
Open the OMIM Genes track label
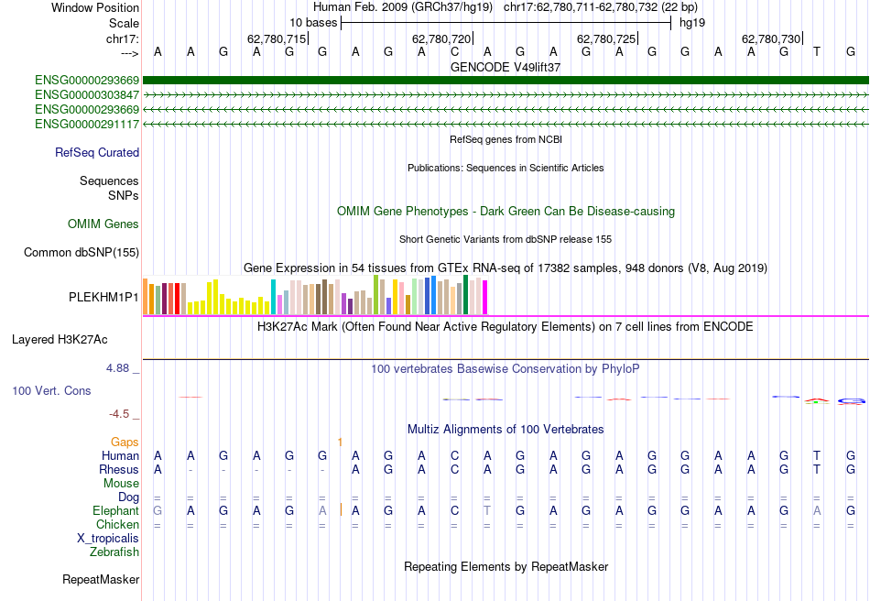(x=103, y=224)
